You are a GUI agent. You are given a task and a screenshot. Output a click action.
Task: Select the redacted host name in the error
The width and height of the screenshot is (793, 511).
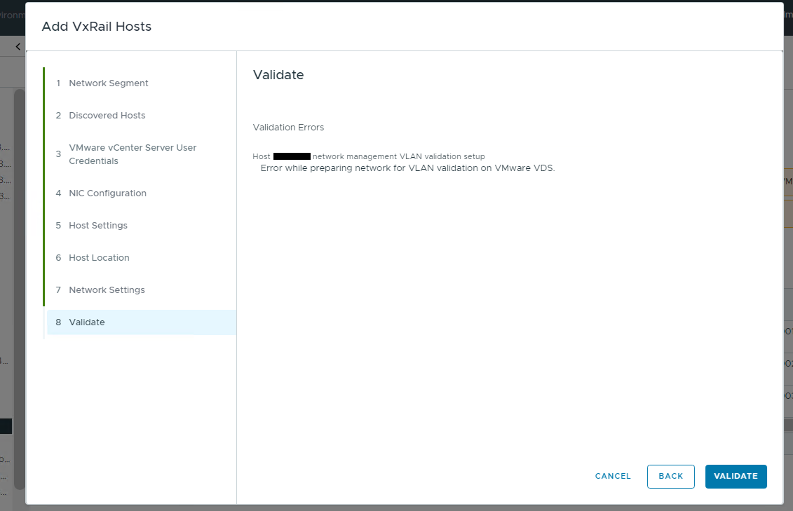[x=291, y=157]
